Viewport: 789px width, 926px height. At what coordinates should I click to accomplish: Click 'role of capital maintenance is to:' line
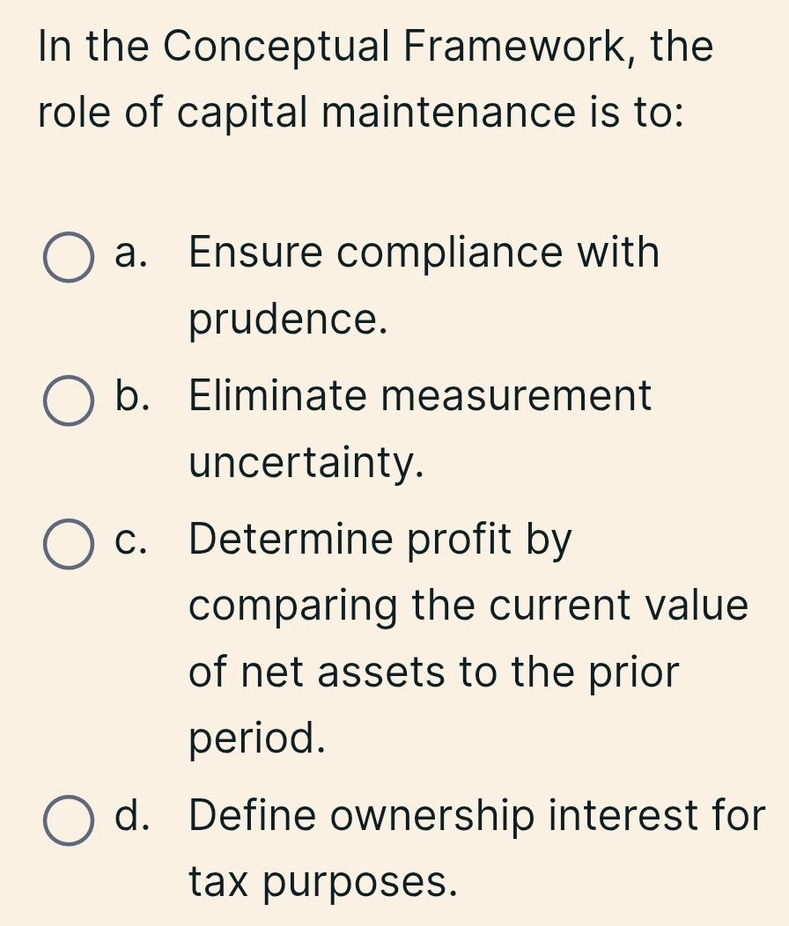tap(361, 114)
